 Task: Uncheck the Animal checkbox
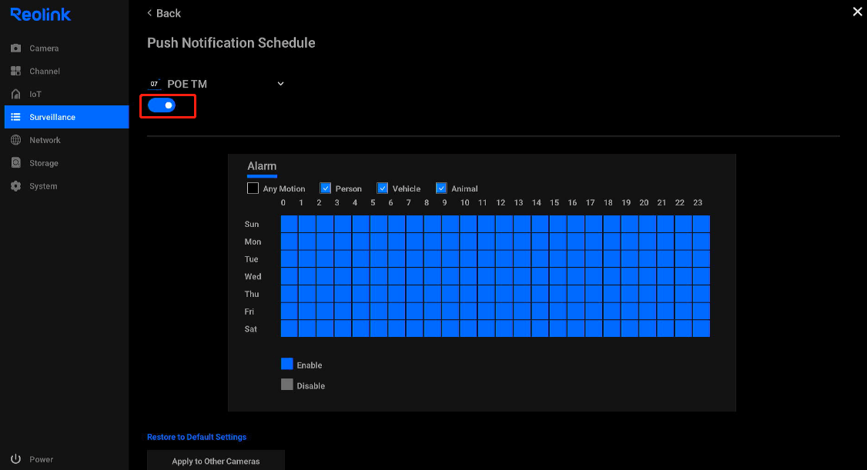tap(441, 188)
